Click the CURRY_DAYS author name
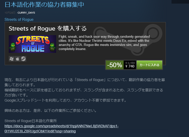Viewport: 189px width, 137px height. tap(26, 13)
